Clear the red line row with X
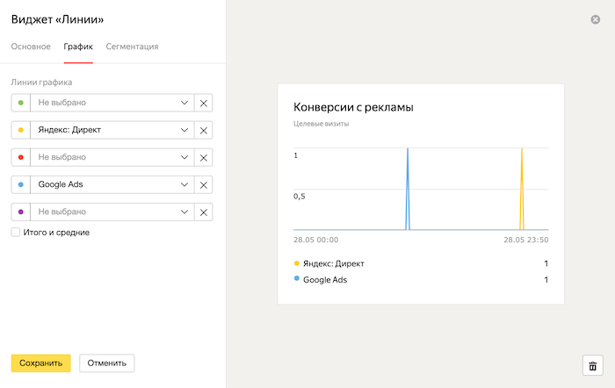 [x=204, y=157]
